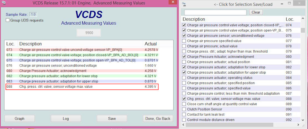Viewport: 308px width, 129px height.
Task: Click horizontal scroll right arrow in selection list
Action: click(298, 125)
